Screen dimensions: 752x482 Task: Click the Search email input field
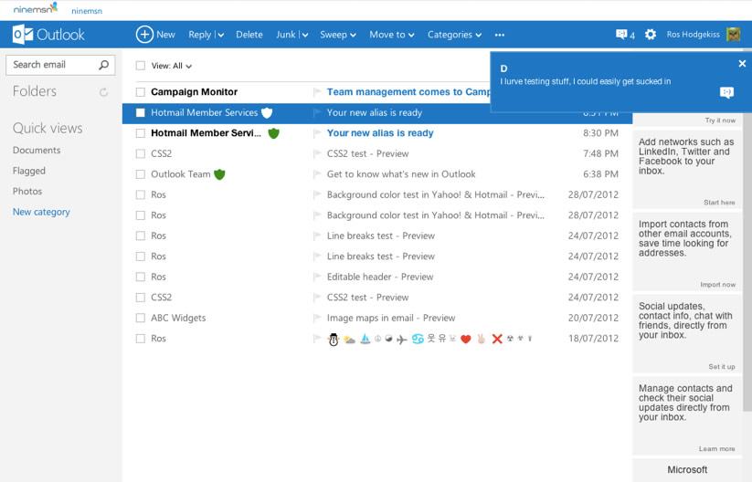[51, 65]
